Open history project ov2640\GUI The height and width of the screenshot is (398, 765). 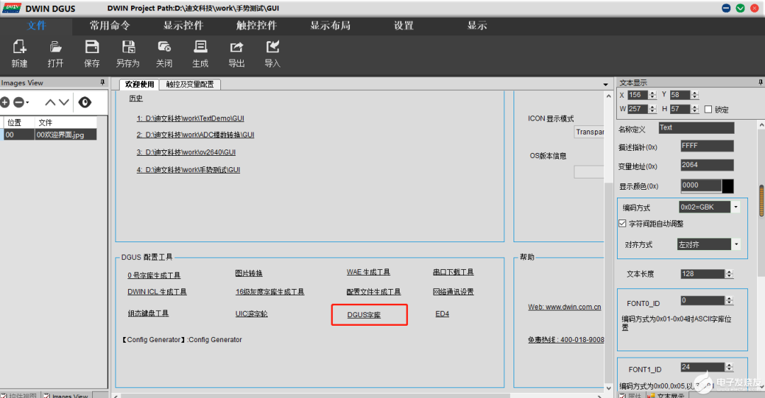click(186, 152)
